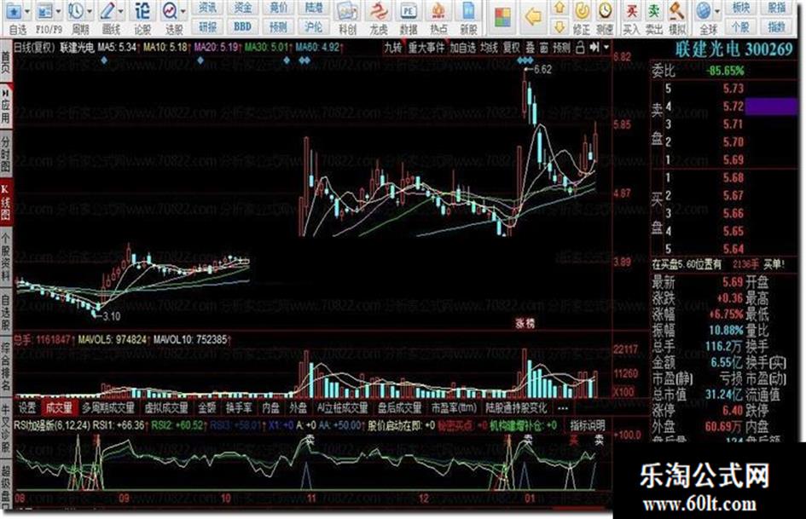Open the 数据 PE data icon
Screen dimensions: 806x519
click(409, 12)
